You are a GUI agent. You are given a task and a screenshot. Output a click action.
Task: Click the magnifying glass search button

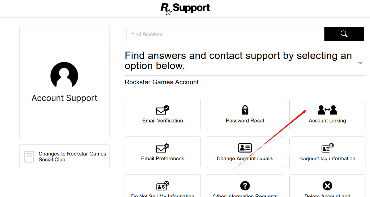tap(344, 34)
